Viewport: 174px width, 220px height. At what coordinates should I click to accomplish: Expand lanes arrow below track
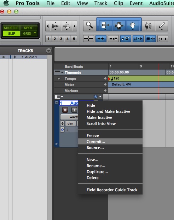[57, 144]
